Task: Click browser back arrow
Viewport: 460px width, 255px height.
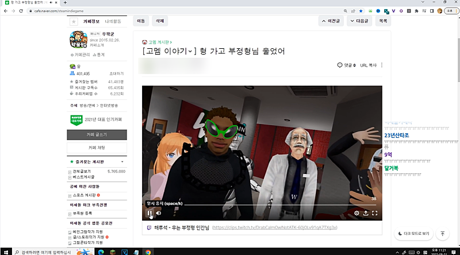Action: coord(6,11)
